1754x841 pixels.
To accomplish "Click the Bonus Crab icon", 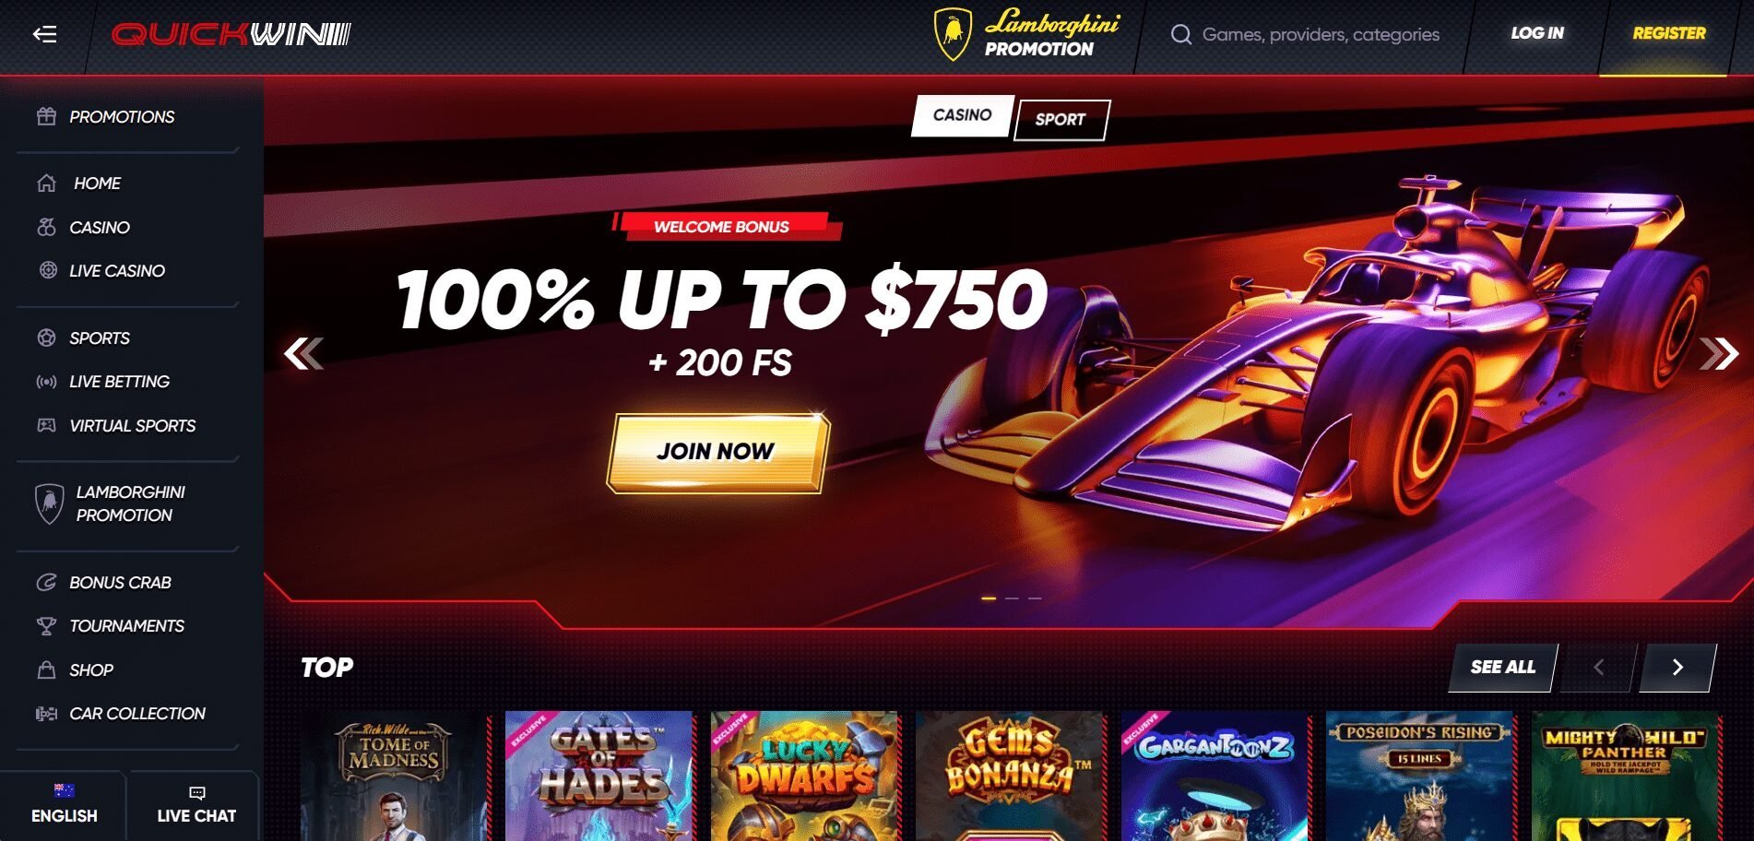I will (x=46, y=583).
